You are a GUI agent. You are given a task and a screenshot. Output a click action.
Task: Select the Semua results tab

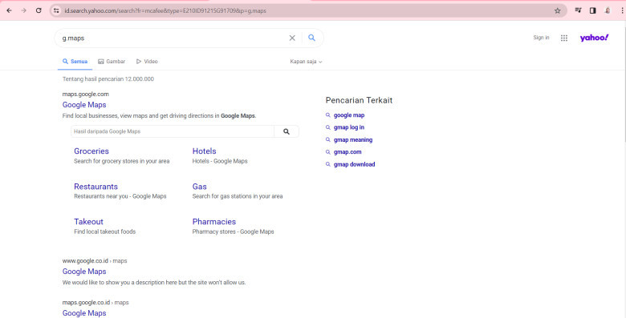[75, 62]
